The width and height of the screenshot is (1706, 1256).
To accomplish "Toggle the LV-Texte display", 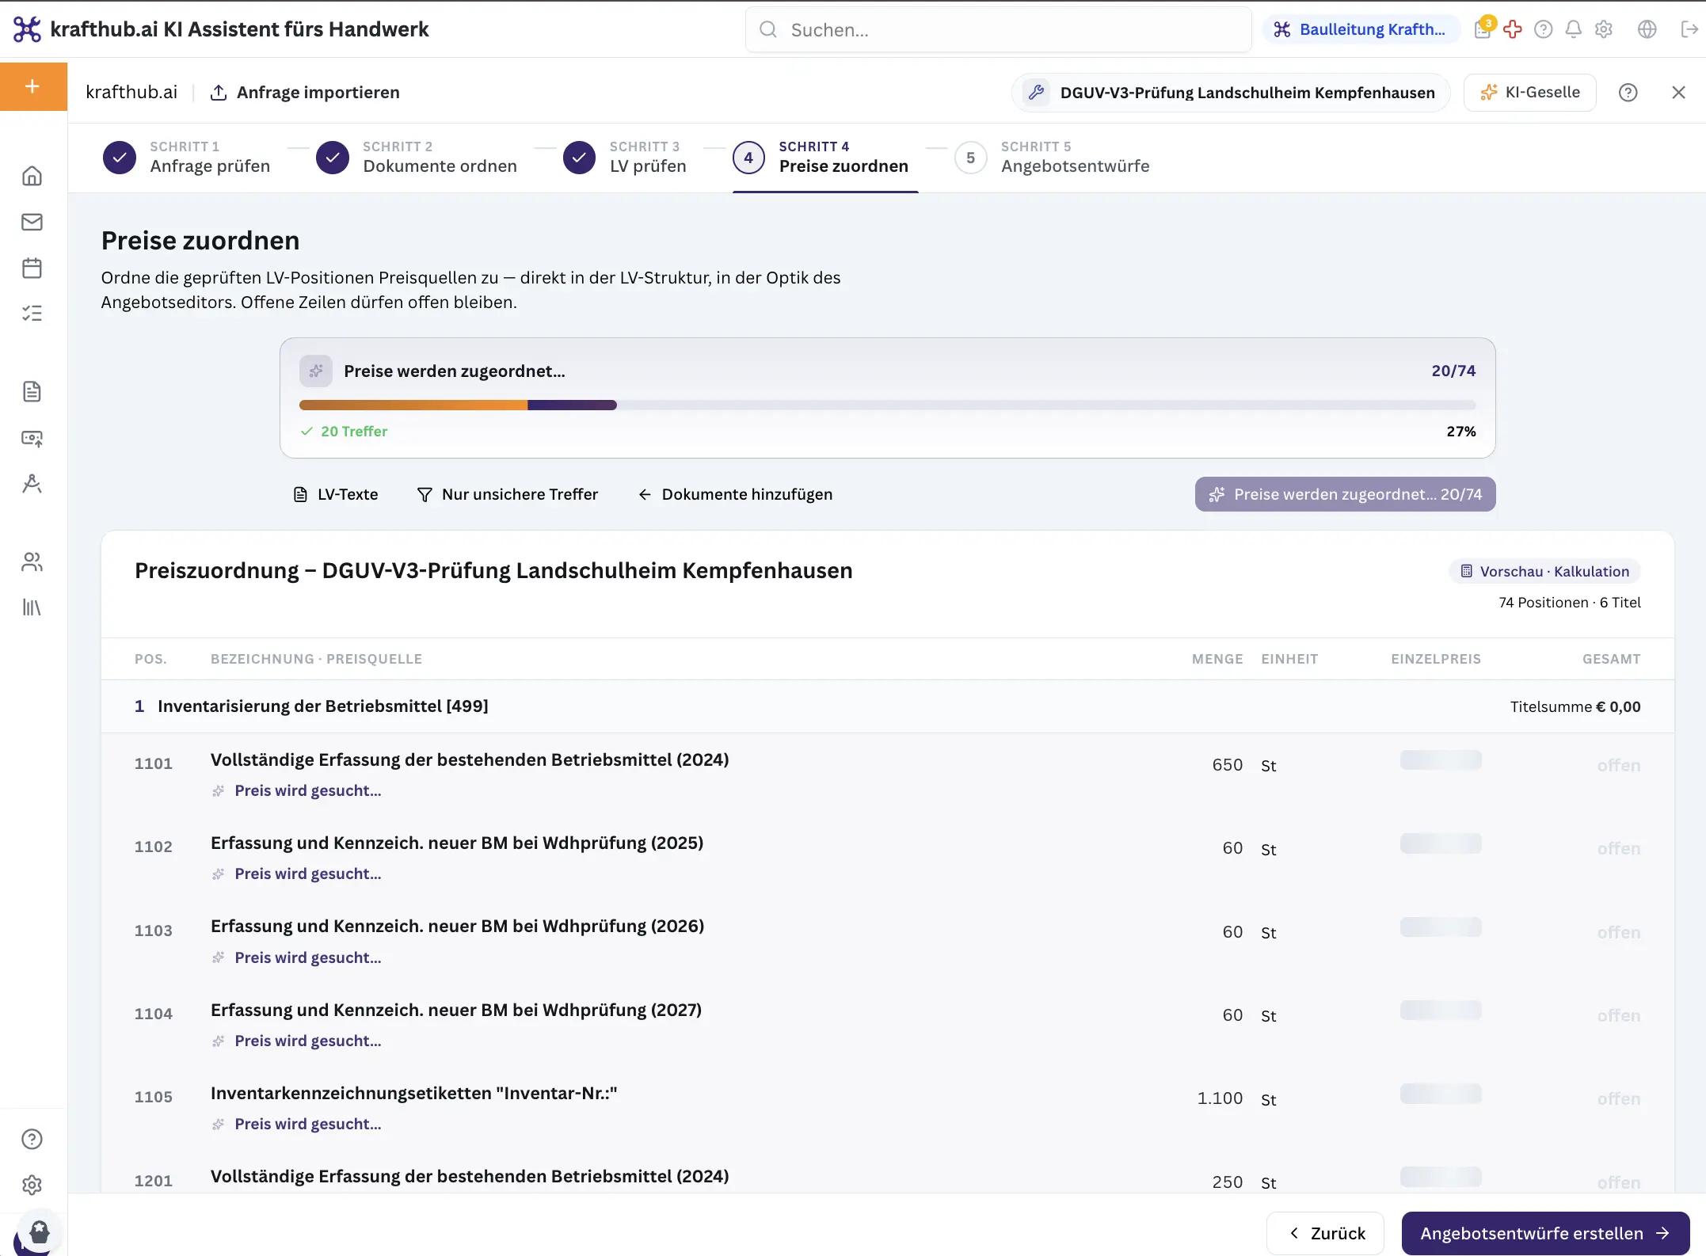I will point(336,494).
